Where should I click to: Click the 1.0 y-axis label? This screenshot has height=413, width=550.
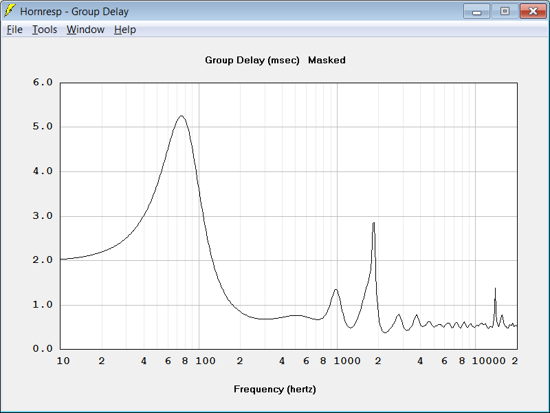tap(43, 304)
